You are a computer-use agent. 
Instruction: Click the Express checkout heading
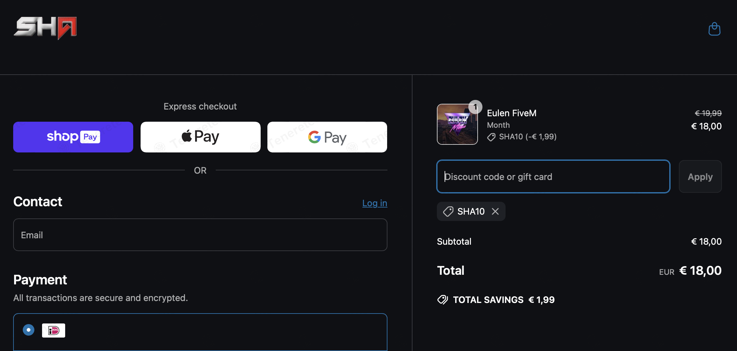pyautogui.click(x=200, y=106)
